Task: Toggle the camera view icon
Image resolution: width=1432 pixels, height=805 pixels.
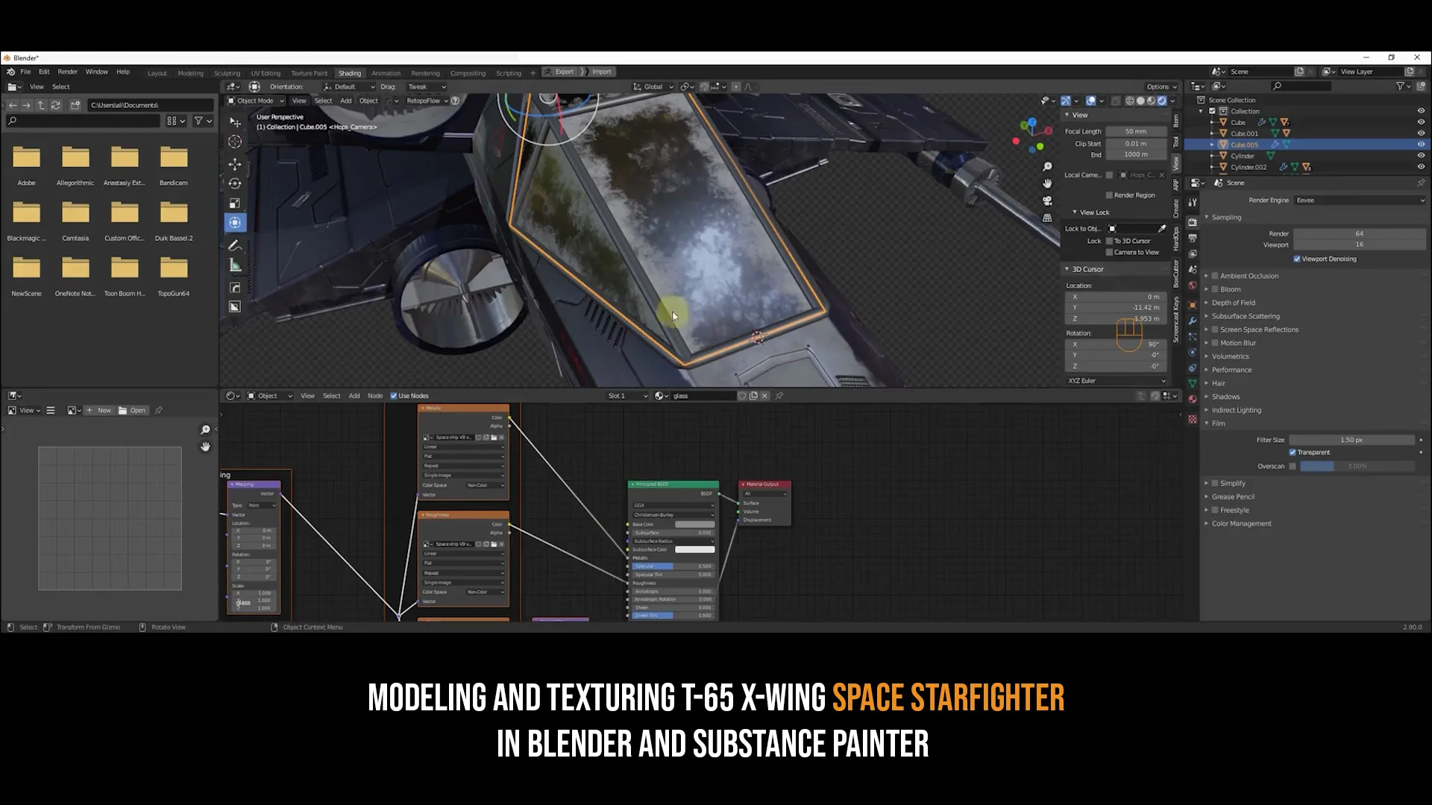Action: (1047, 201)
